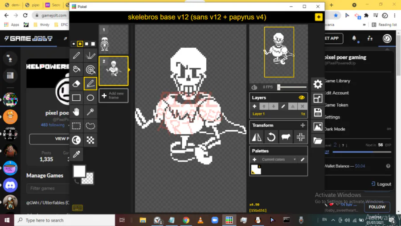The height and width of the screenshot is (226, 401).
Task: Select the Lighten tool
Action: 76,140
